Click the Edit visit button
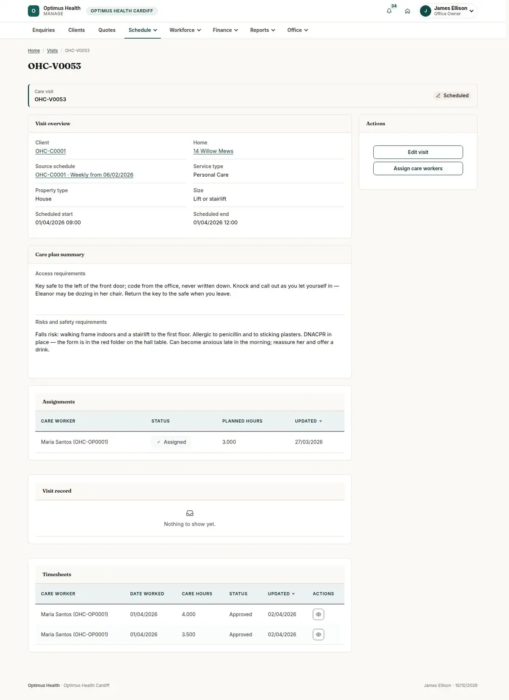The height and width of the screenshot is (700, 509). pos(418,152)
